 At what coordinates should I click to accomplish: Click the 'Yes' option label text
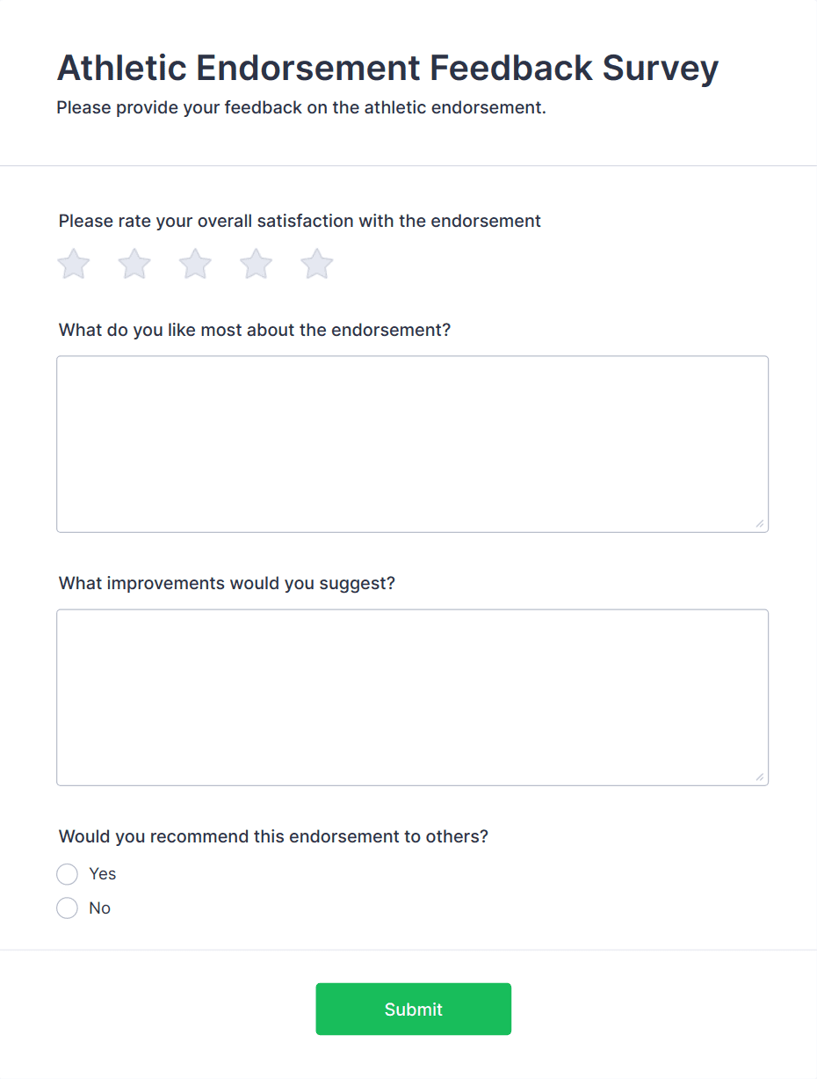click(103, 874)
